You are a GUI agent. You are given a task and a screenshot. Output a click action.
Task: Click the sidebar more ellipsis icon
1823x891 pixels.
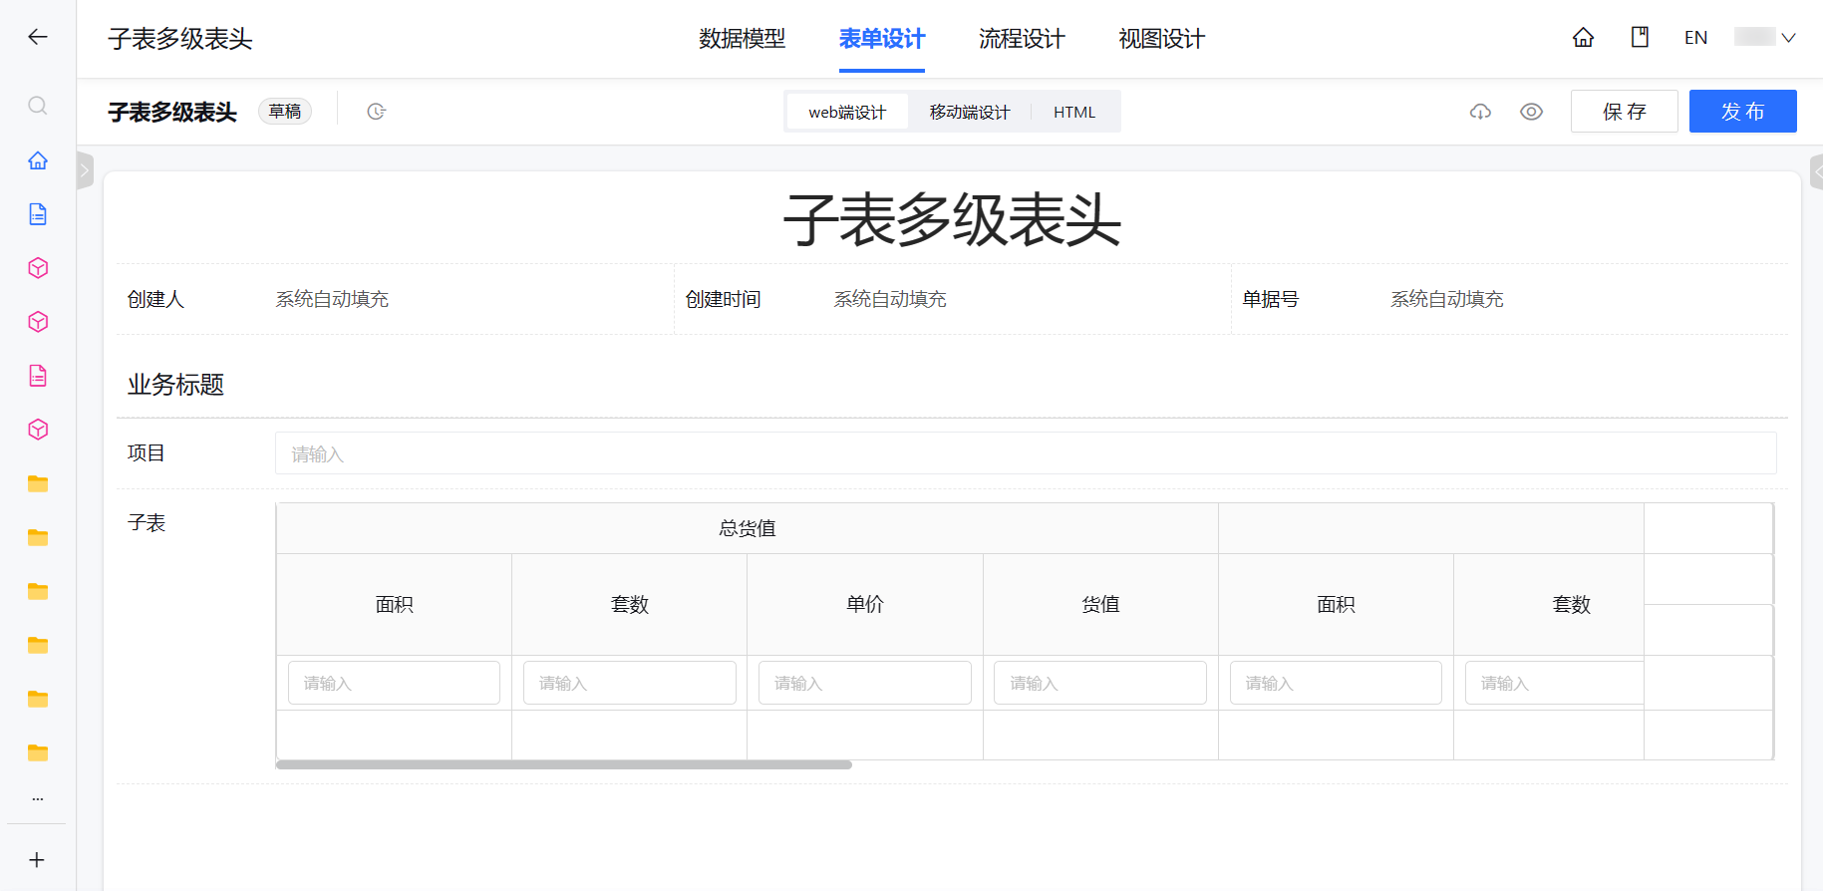coord(38,798)
